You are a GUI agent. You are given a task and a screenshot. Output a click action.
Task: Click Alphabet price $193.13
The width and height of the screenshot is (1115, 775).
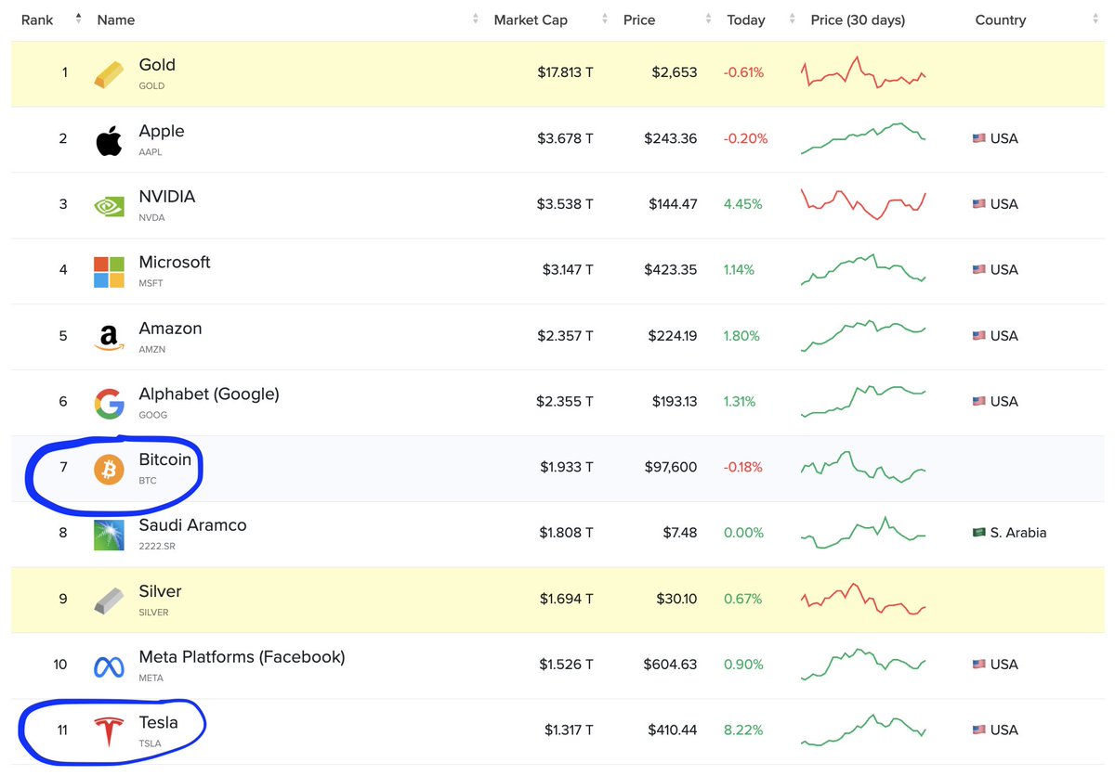pos(673,401)
